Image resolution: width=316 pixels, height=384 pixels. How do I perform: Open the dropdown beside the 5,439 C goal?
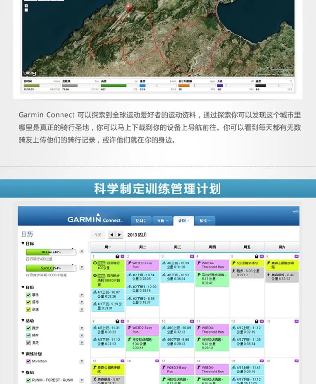(x=82, y=268)
